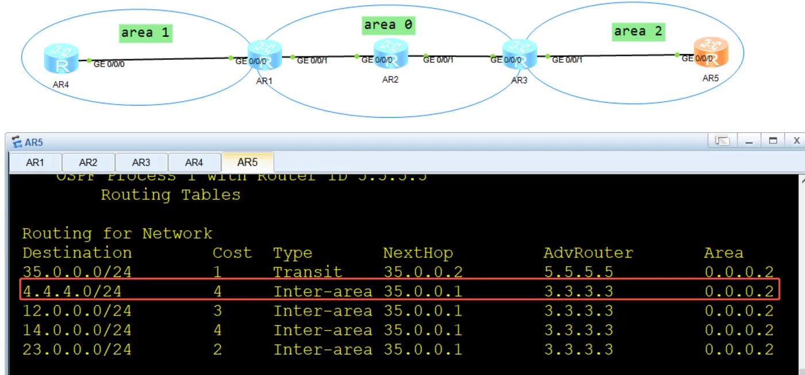The height and width of the screenshot is (375, 805).
Task: Click AR3's GE 0/0/1 interface label
Action: [x=567, y=59]
